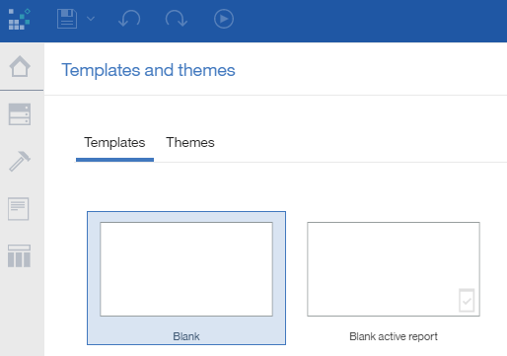Open the toolbox hammer icon
Image resolution: width=507 pixels, height=356 pixels.
point(20,161)
